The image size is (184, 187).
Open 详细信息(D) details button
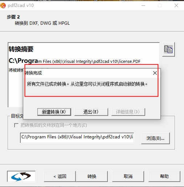(128, 112)
